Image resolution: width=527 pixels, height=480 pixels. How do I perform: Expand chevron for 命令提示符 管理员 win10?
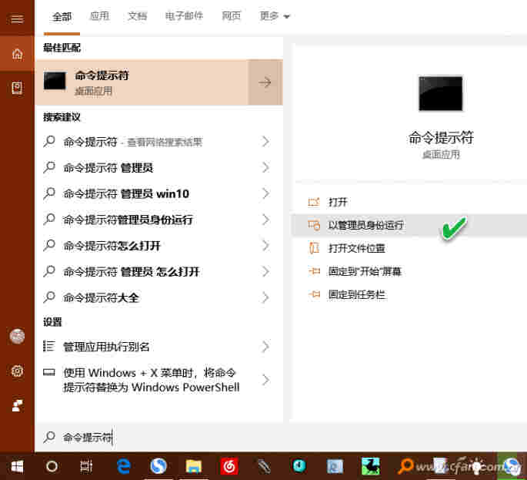(x=265, y=193)
